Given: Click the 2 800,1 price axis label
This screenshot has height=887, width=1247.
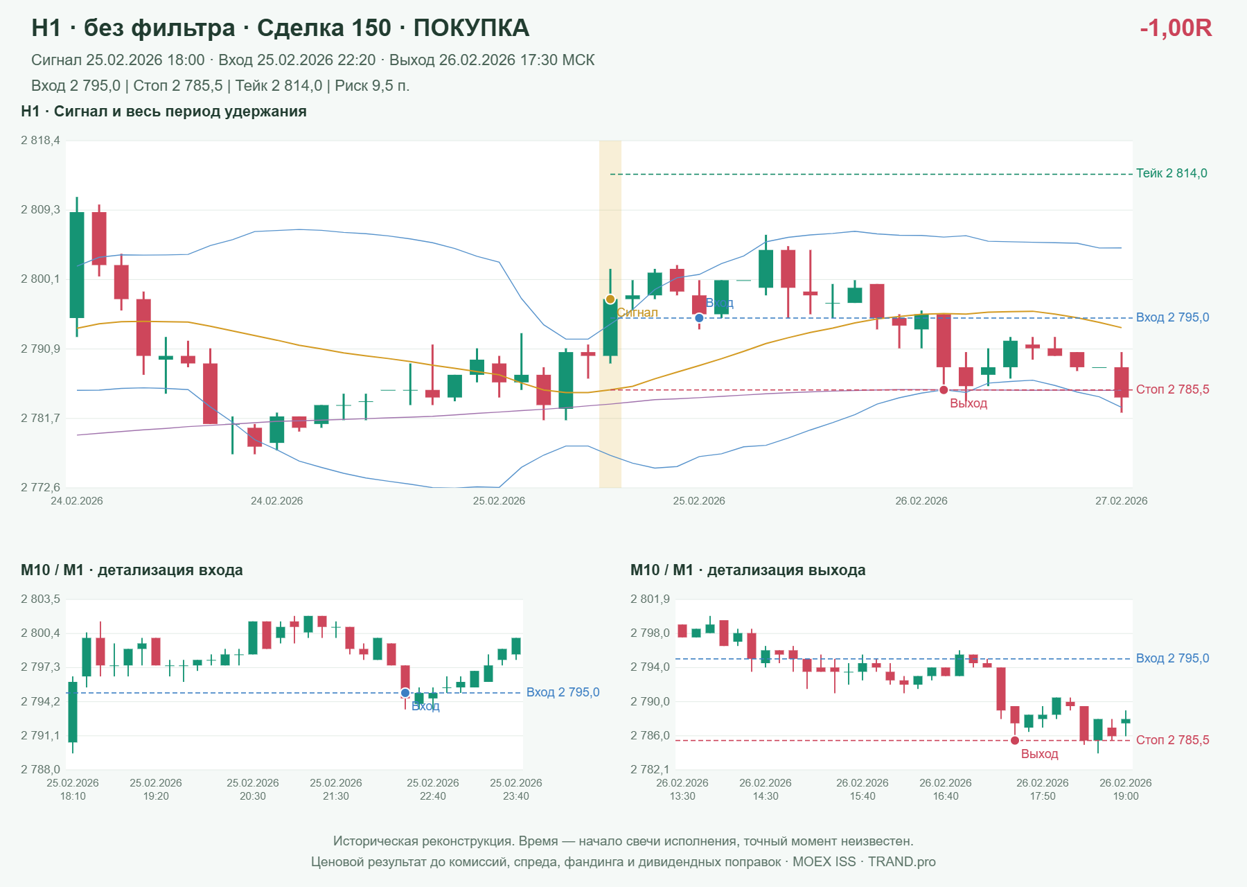Looking at the screenshot, I should coord(40,279).
